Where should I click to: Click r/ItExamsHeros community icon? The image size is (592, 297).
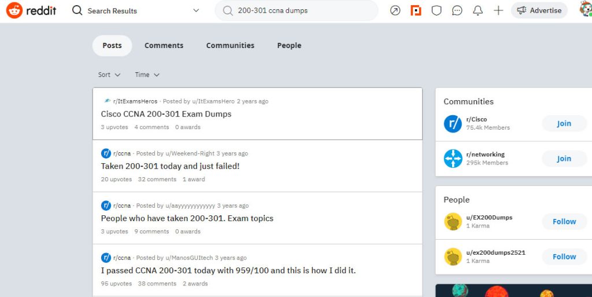107,101
